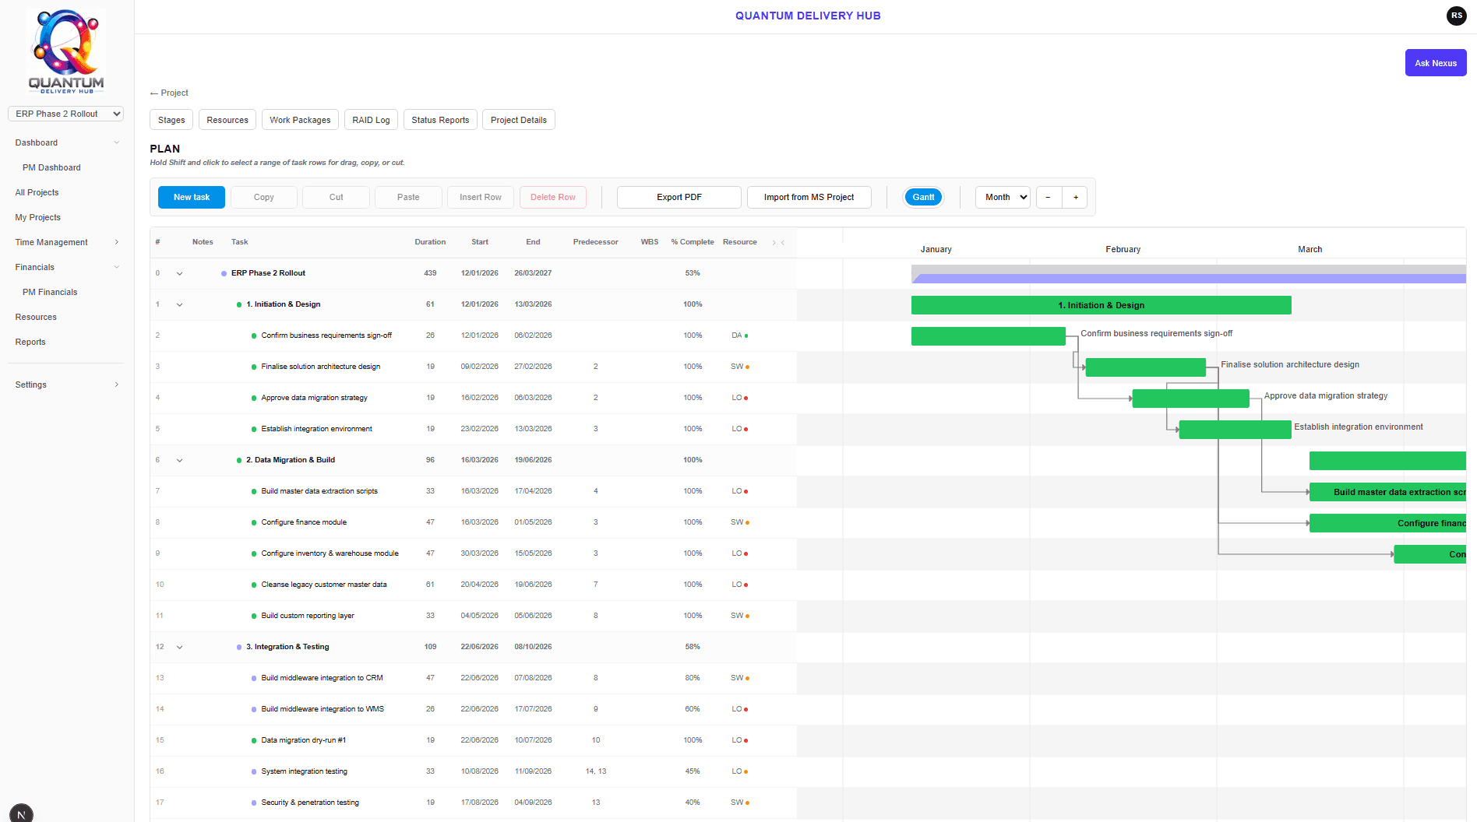Go back via the Project link
The image size is (1477, 822).
pyautogui.click(x=169, y=93)
